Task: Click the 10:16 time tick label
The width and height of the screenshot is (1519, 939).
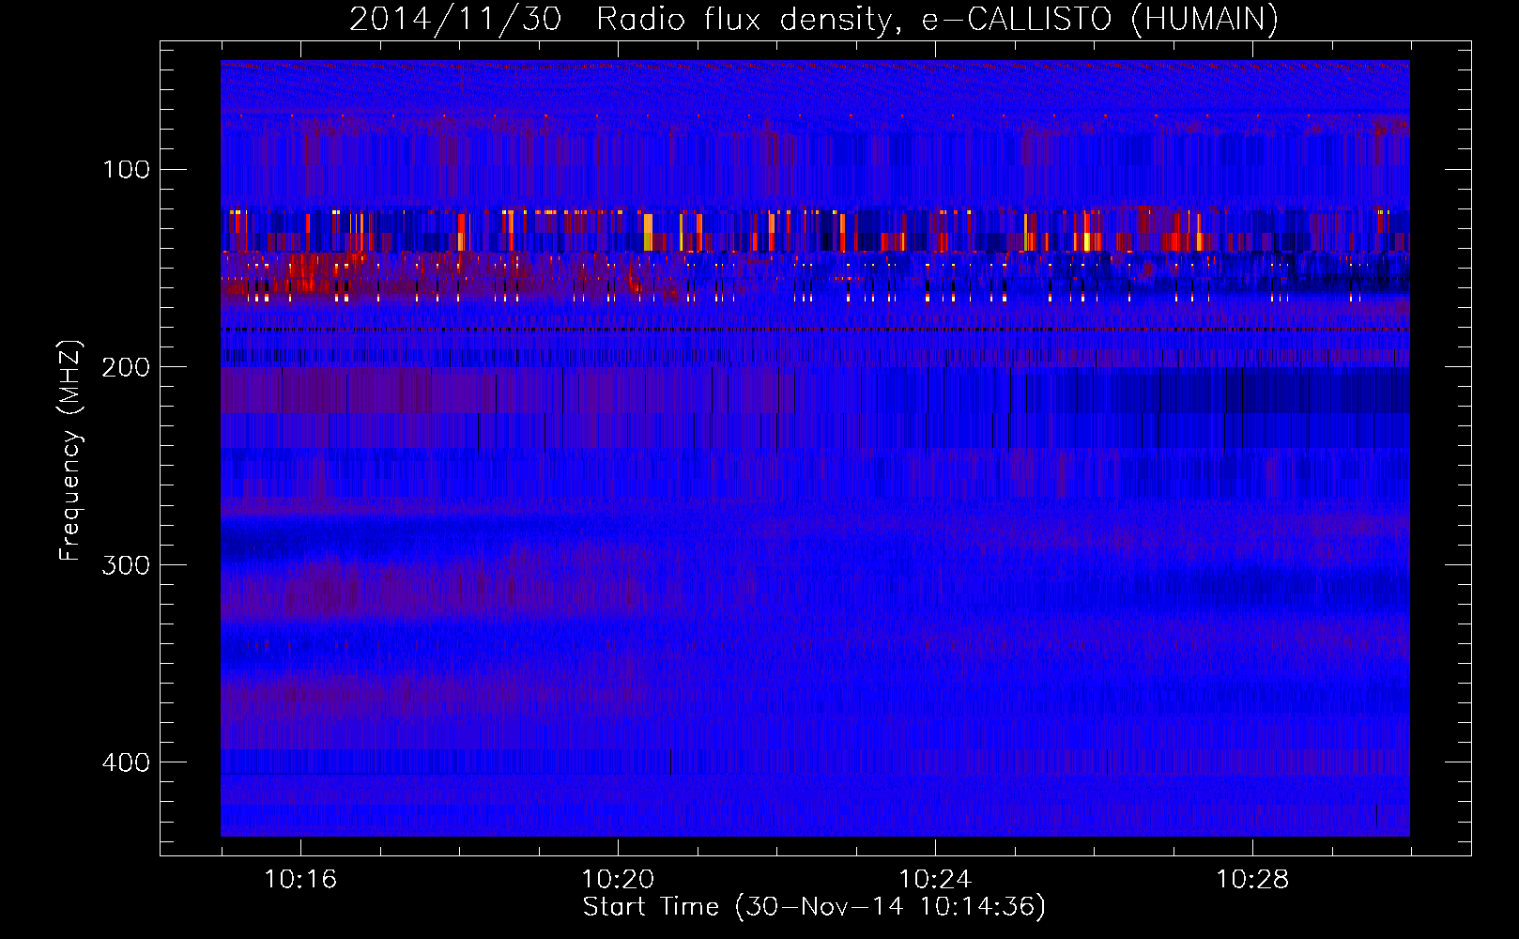Action: (x=300, y=880)
